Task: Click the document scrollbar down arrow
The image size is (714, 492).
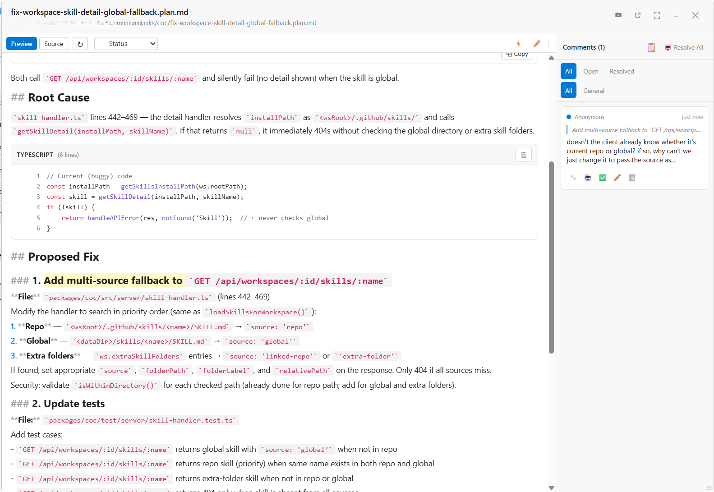Action: coord(551,487)
